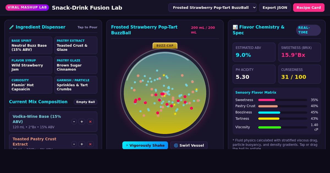Click the test tube icon in Ingredient Dispenser header
Screen dimensions: 330x173
12,27
